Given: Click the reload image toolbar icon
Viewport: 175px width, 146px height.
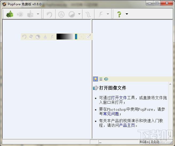Looking at the screenshot, I should [20, 14].
